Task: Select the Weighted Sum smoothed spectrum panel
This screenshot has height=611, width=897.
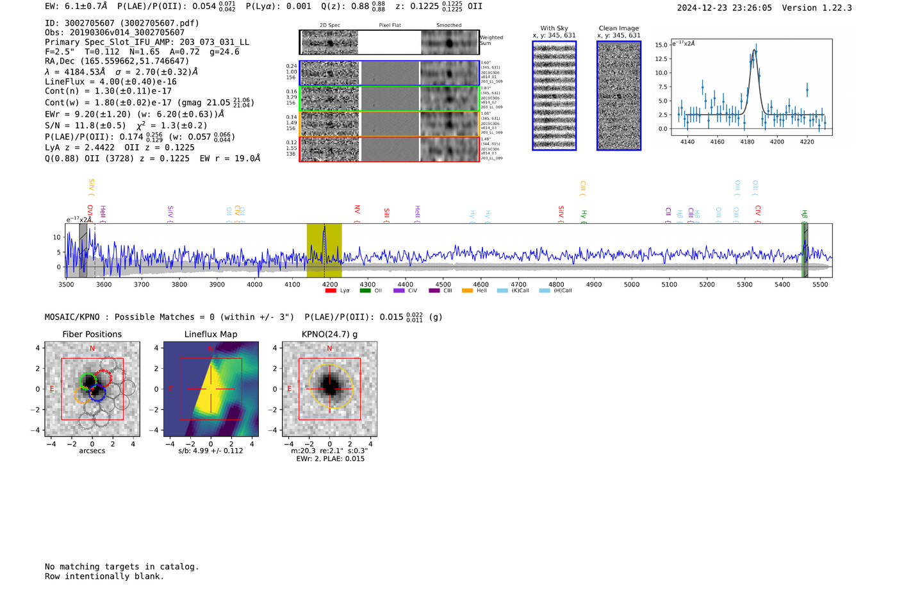Action: tap(449, 42)
